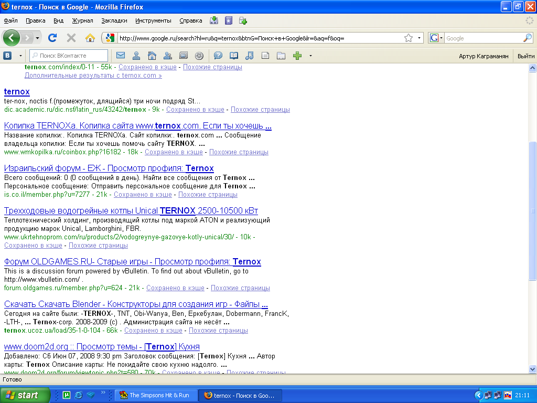Screen dimensions: 537x403
Task: Open VKontakte friends group icon
Action: tap(168, 56)
